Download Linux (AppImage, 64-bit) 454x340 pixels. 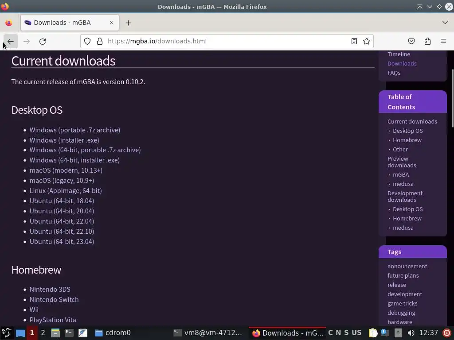point(66,191)
